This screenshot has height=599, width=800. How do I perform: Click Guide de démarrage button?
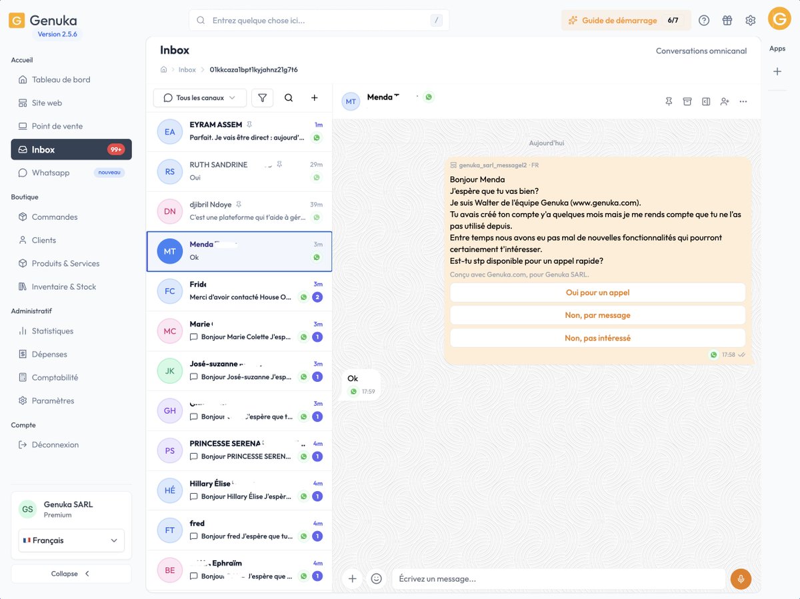(x=626, y=20)
